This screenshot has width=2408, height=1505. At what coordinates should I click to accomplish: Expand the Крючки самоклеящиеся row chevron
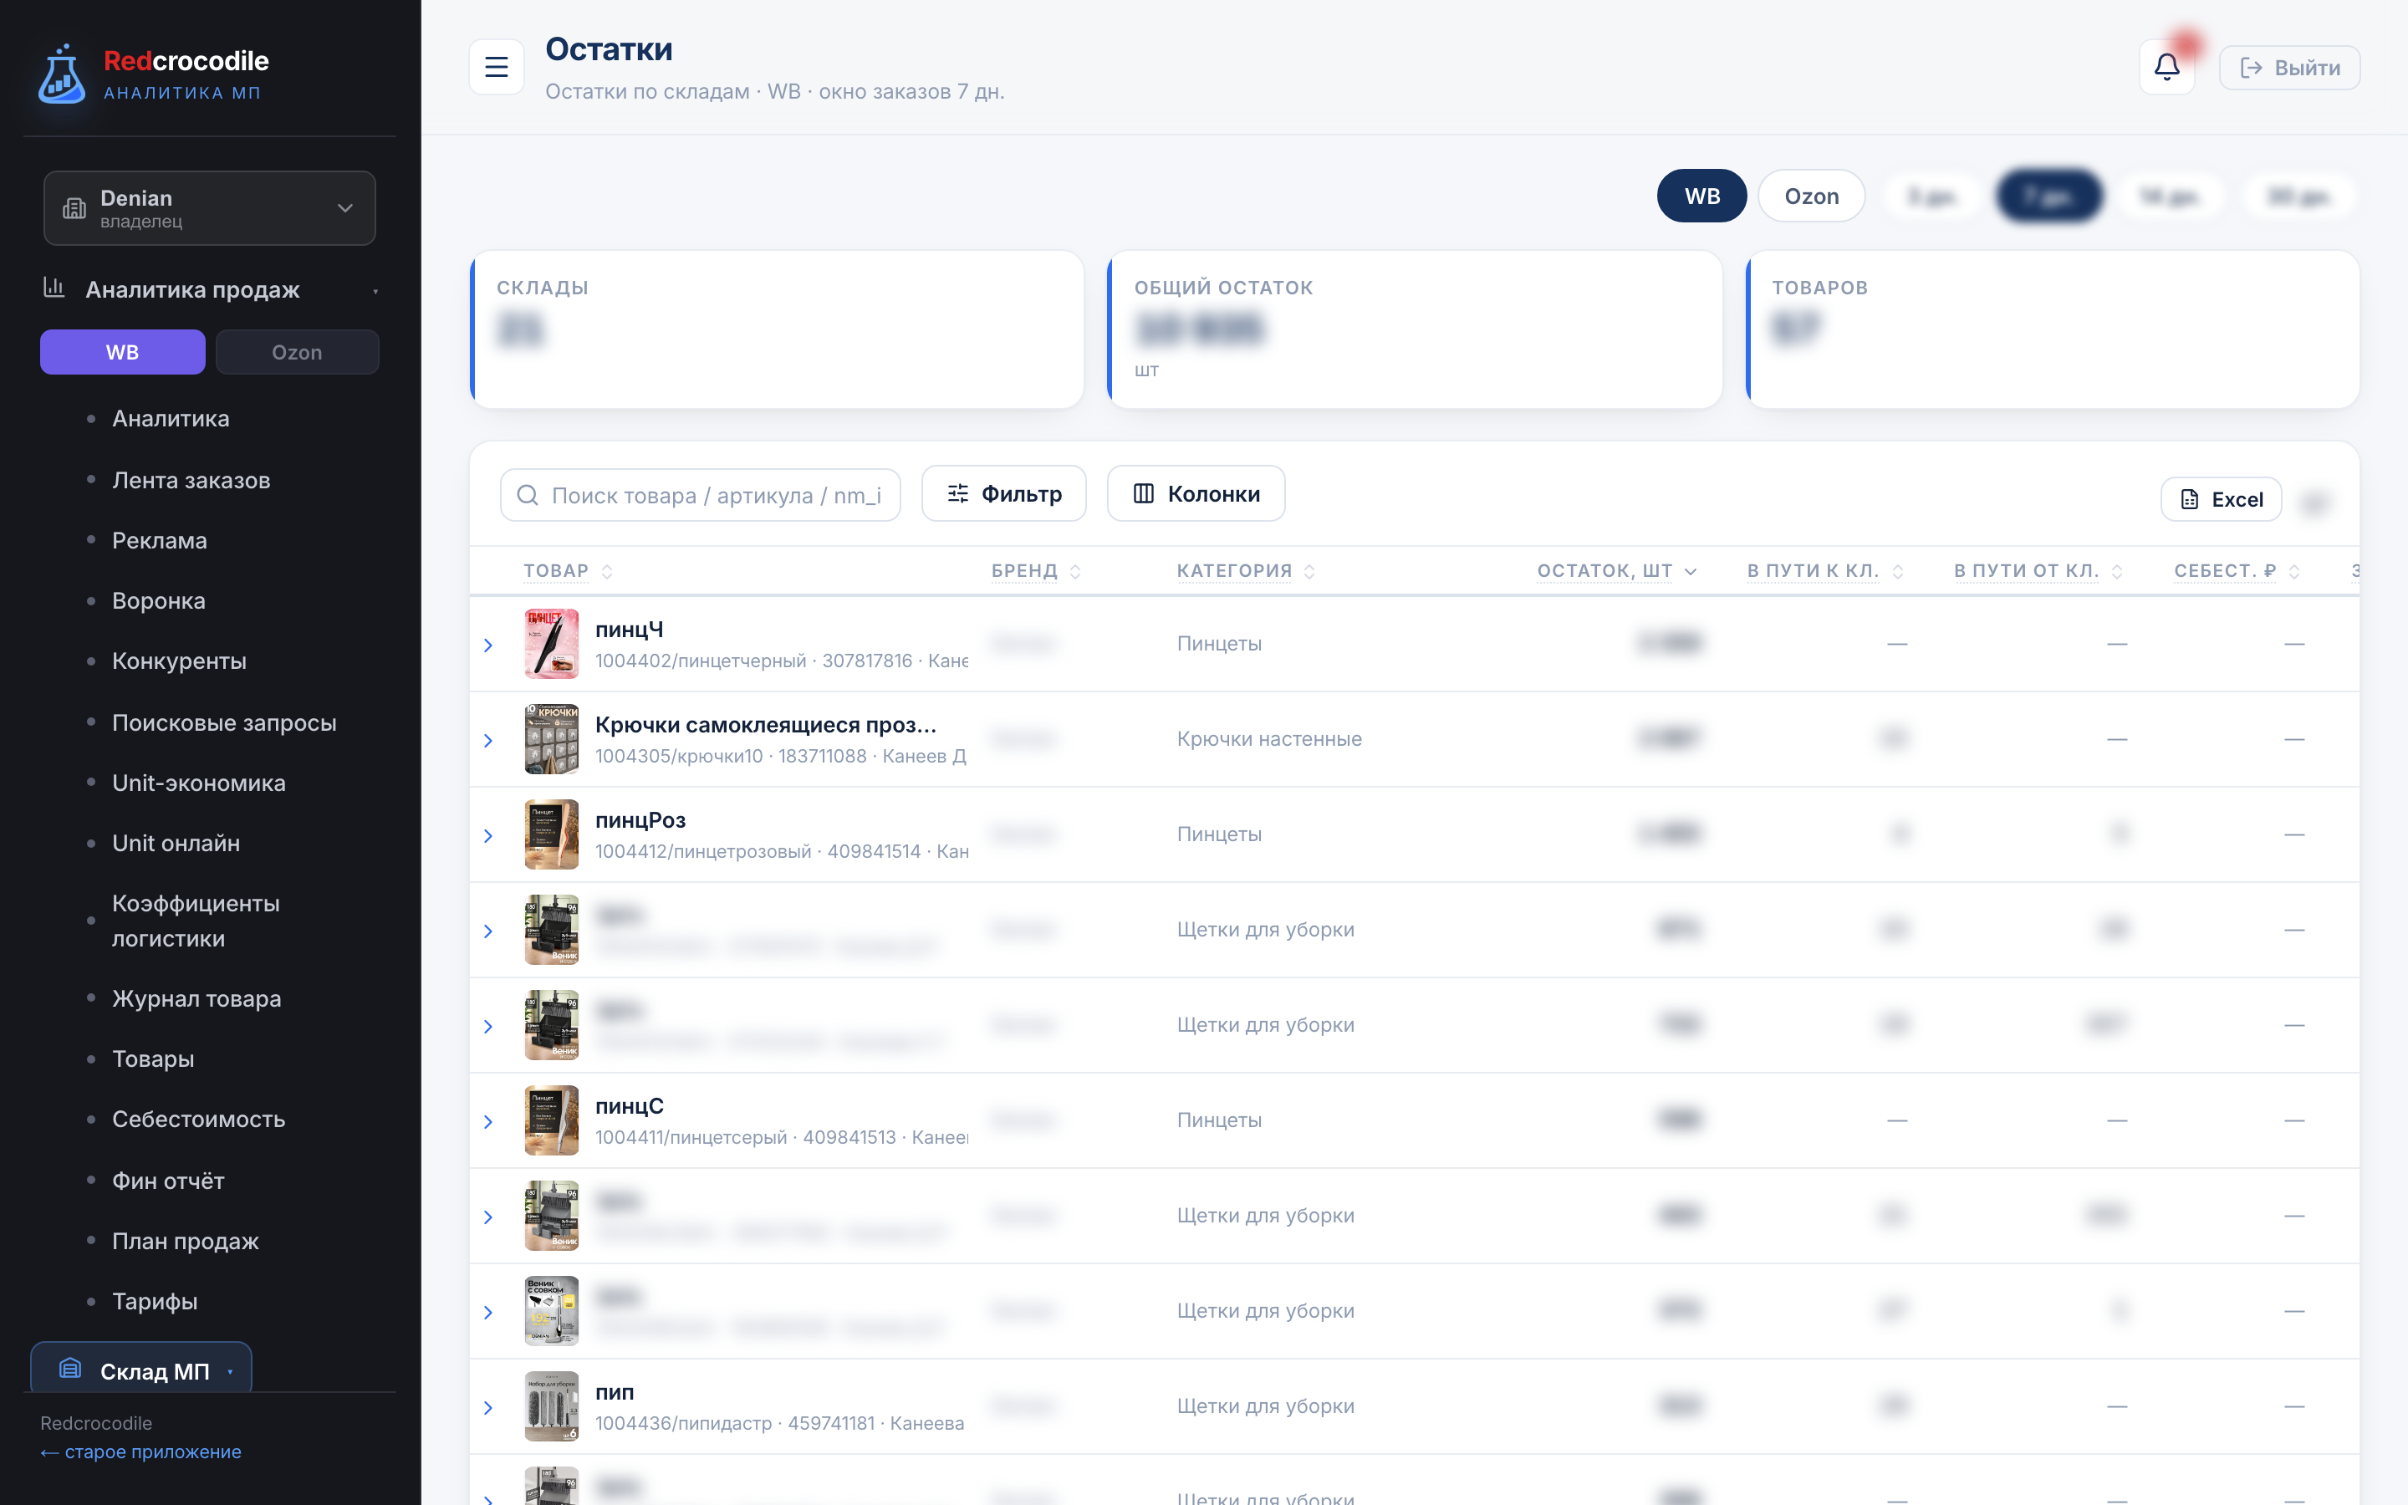click(488, 741)
